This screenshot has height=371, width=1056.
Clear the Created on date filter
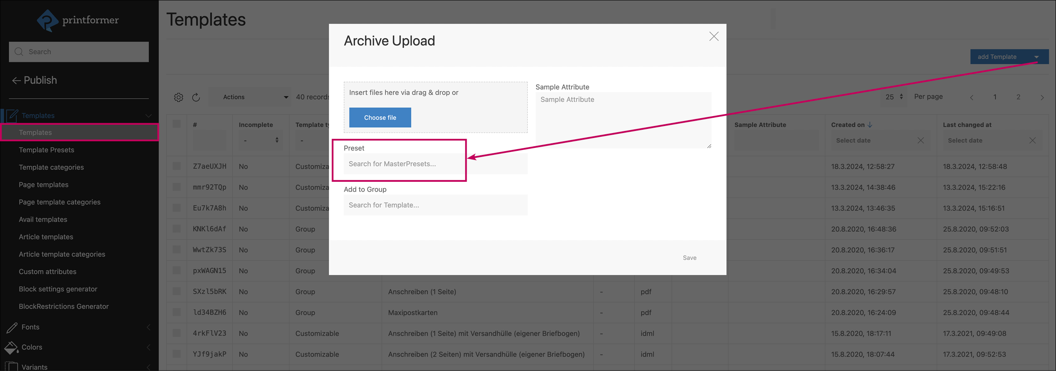point(921,140)
